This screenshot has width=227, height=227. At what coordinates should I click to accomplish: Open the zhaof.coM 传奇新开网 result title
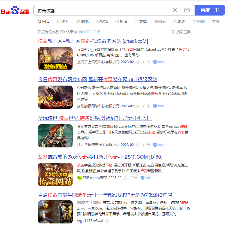coord(93,41)
